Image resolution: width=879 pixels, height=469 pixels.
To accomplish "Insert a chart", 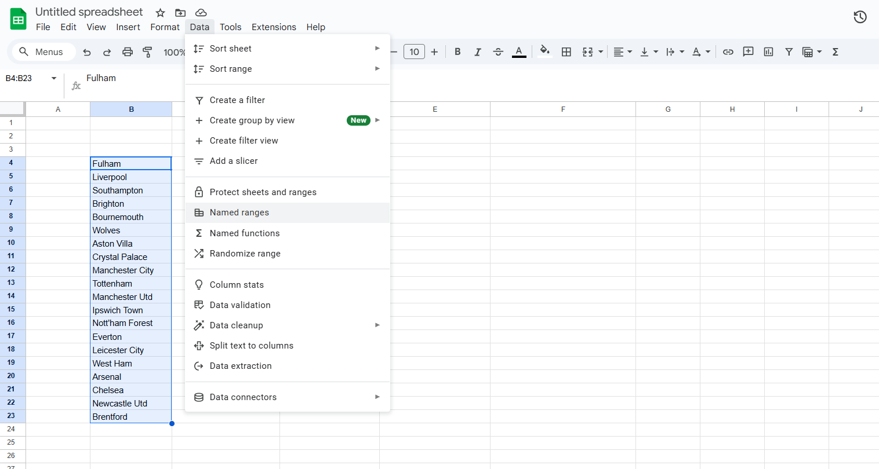I will click(x=769, y=52).
